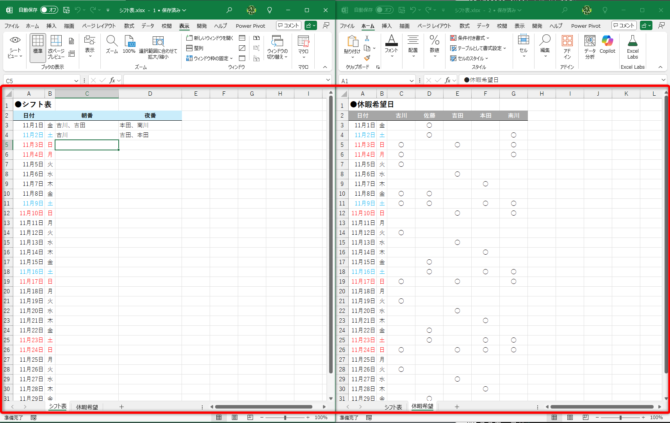This screenshot has height=423, width=670.
Task: Open Share dropdown in right window
Action: [646, 25]
